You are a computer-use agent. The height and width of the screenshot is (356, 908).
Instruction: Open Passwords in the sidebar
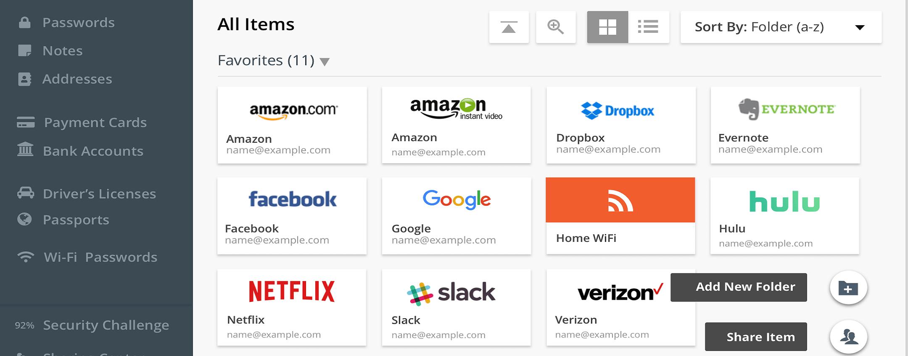tap(78, 23)
